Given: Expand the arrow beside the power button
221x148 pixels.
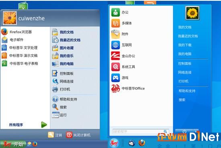Looking at the screenshot, I should coord(196,131).
